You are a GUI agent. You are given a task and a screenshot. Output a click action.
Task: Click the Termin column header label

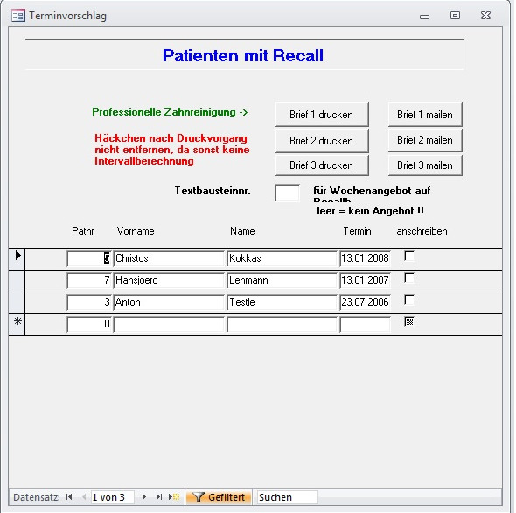tap(357, 231)
